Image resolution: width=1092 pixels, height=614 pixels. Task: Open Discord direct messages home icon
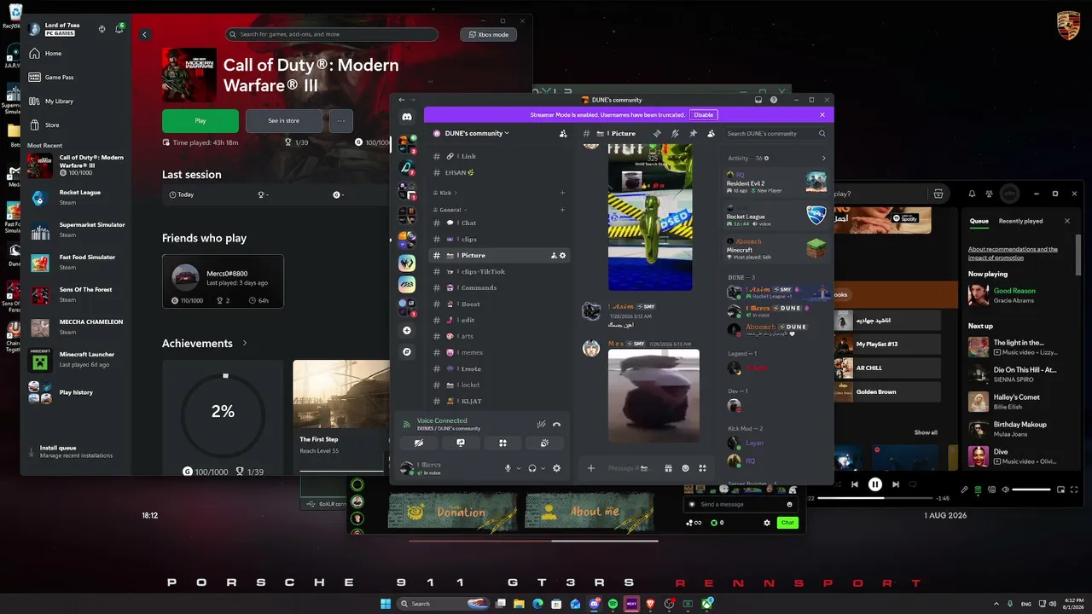407,117
